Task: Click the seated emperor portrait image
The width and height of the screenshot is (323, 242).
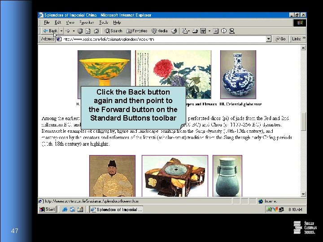Action: tap(112, 176)
